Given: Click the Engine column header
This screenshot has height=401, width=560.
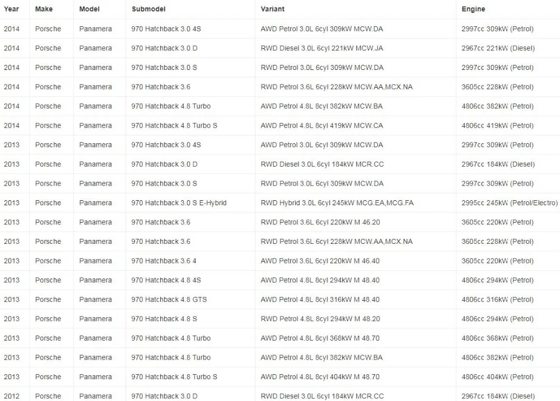Looking at the screenshot, I should click(x=473, y=9).
